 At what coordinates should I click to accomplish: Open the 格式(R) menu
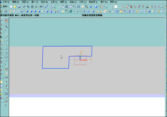point(45,2)
